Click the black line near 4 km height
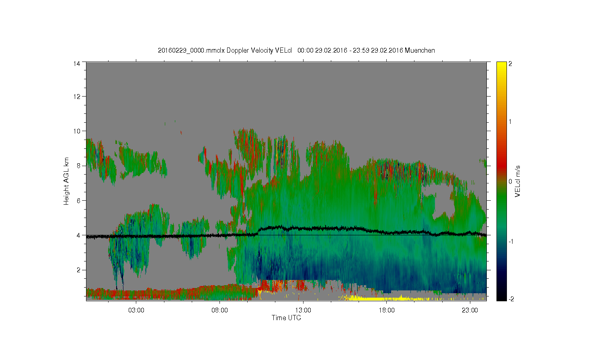The width and height of the screenshot is (603, 362). 286,232
